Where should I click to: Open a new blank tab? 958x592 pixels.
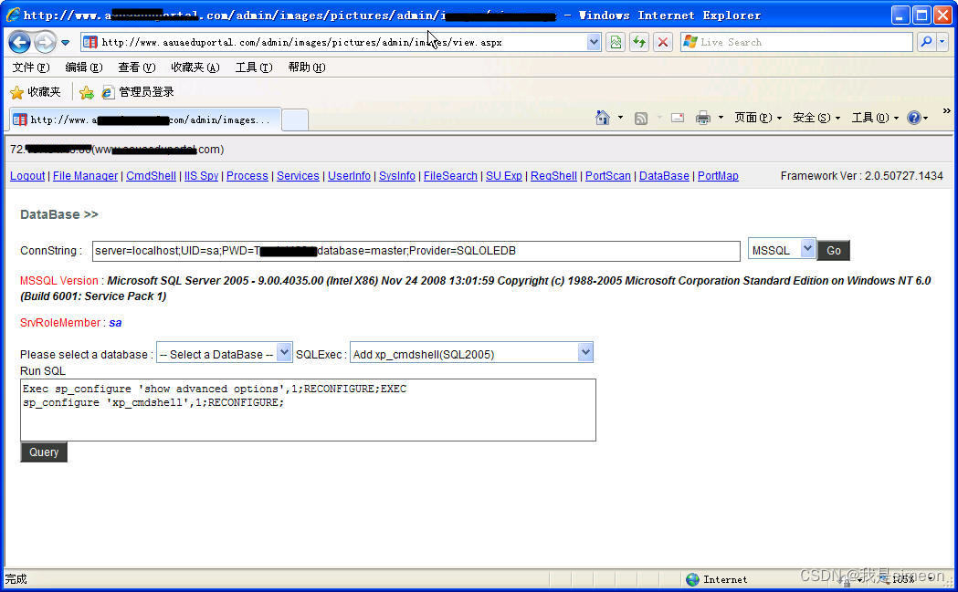(x=294, y=120)
